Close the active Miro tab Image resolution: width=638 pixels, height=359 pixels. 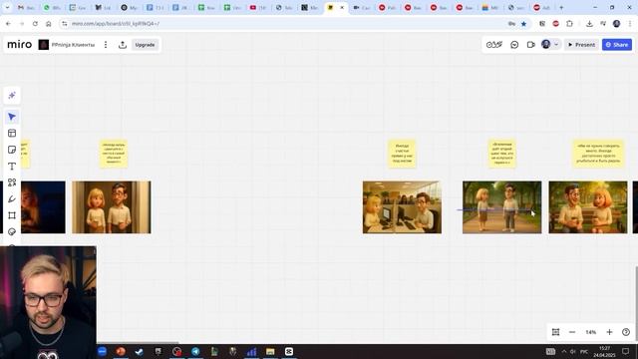tap(342, 7)
